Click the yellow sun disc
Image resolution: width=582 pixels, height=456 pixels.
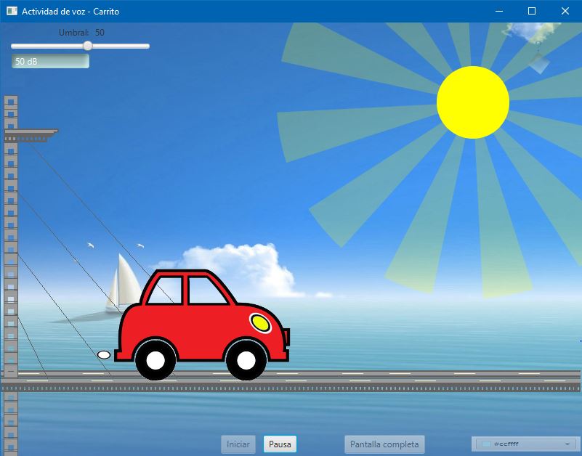pos(473,102)
